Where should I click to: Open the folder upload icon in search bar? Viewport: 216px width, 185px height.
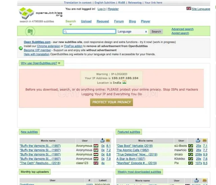[30, 31]
